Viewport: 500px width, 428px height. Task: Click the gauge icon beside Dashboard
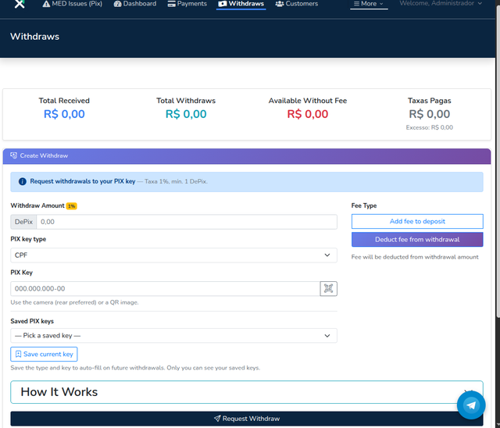point(117,4)
